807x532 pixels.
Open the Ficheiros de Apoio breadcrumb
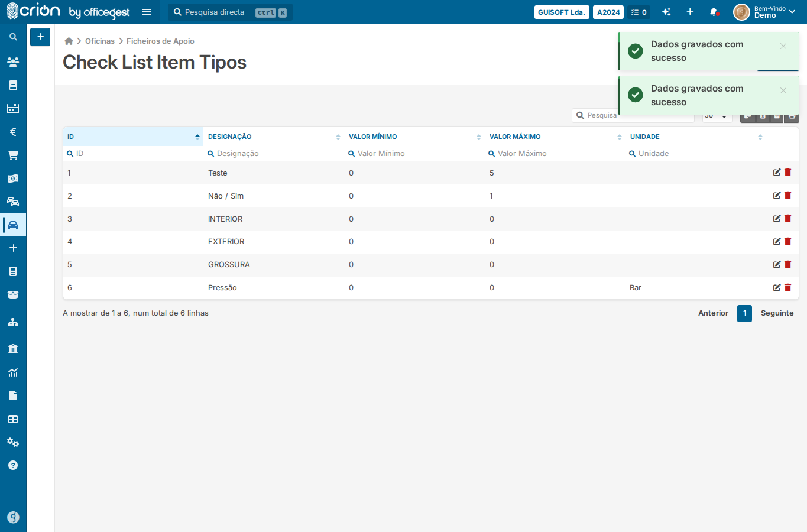click(x=160, y=41)
